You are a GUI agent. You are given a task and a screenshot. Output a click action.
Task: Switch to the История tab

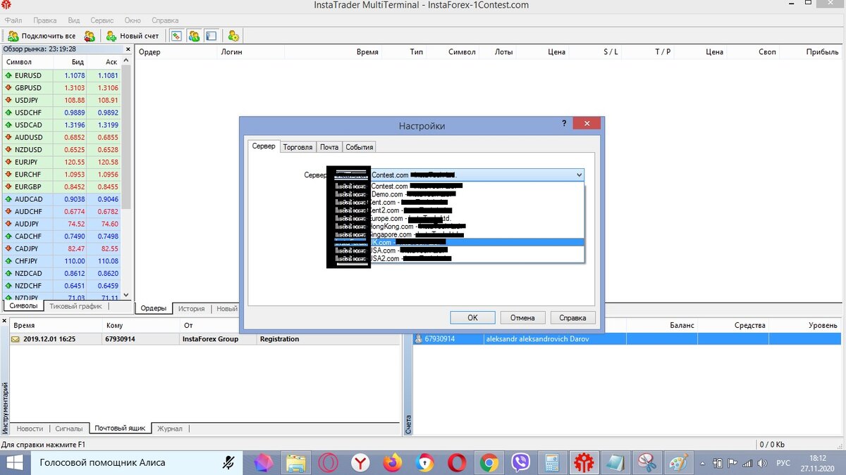pyautogui.click(x=191, y=308)
